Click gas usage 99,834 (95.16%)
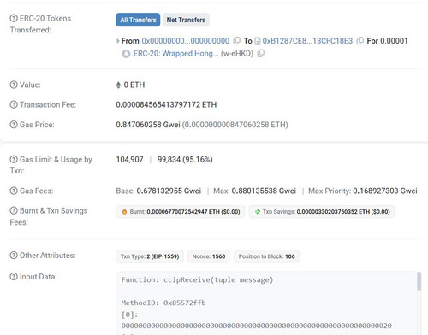428x335 pixels. pos(185,159)
